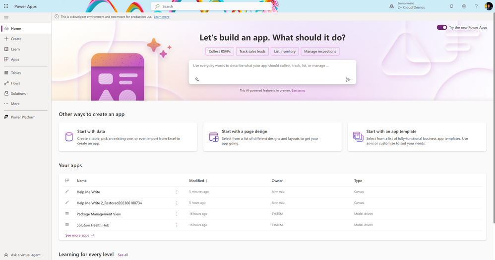Open more options for Help Me Write
This screenshot has width=495, height=260.
click(x=177, y=192)
